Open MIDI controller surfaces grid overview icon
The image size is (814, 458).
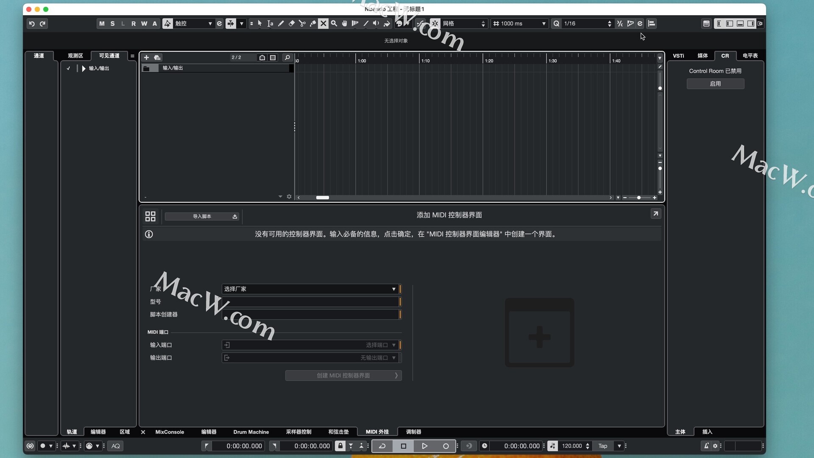coord(151,217)
